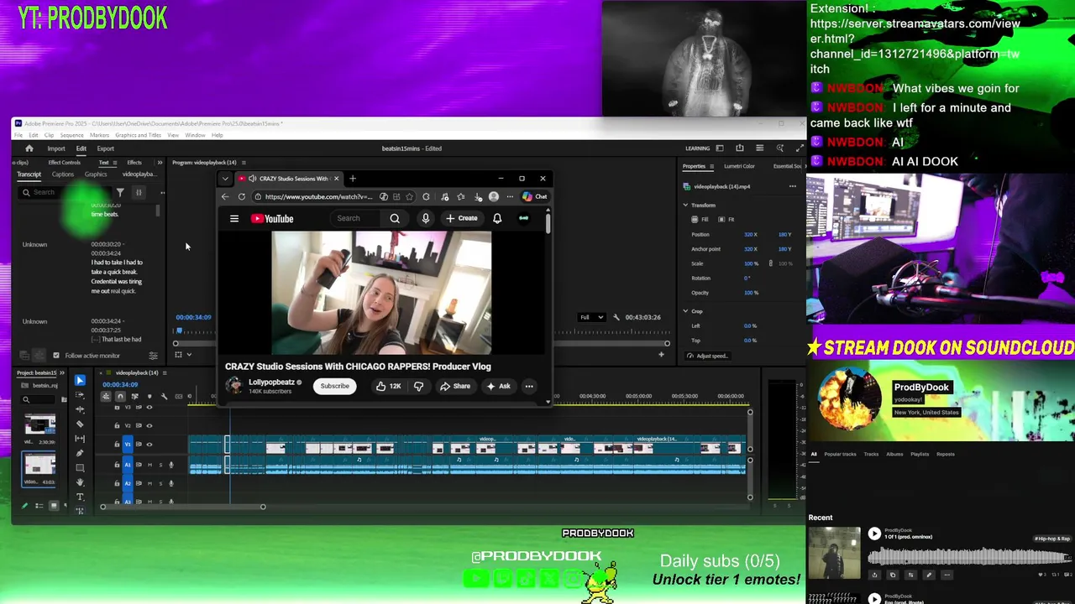Click the YouTube Share button

455,386
